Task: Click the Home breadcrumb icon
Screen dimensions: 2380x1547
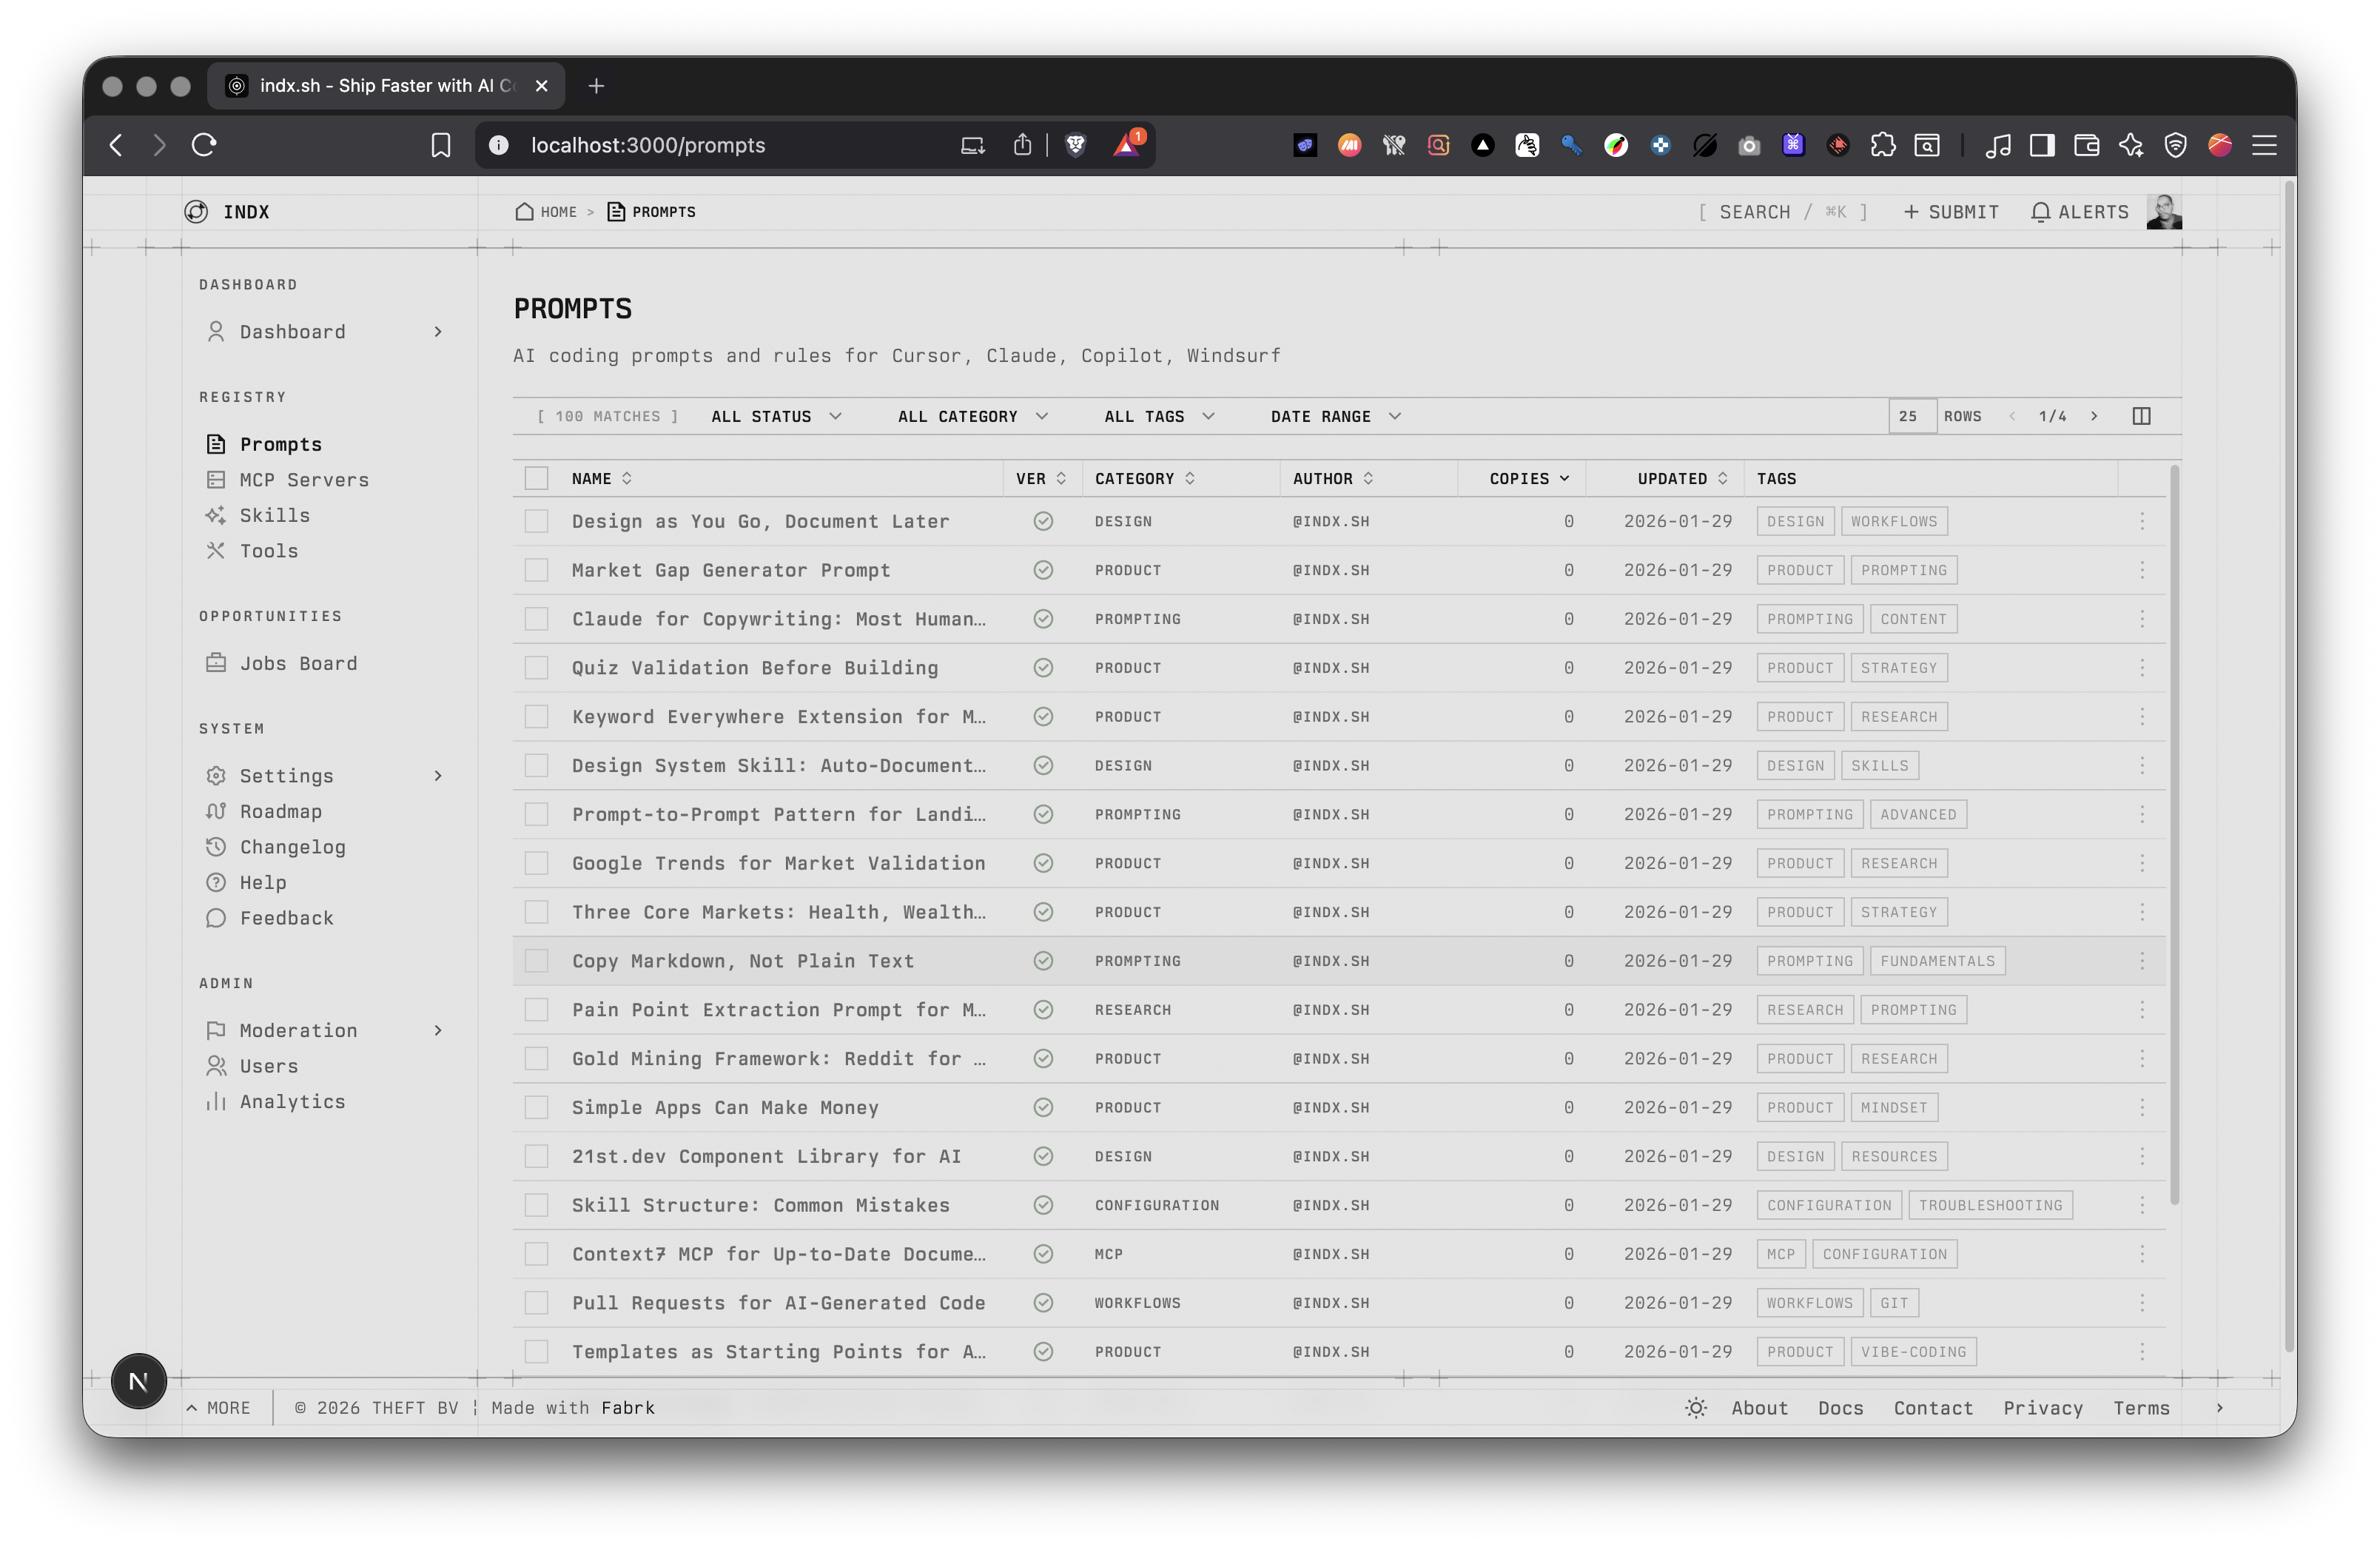Action: [x=524, y=212]
